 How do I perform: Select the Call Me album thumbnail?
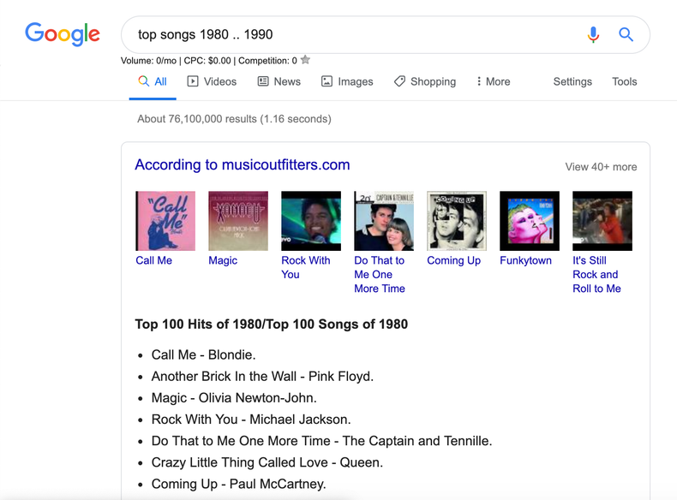165,221
